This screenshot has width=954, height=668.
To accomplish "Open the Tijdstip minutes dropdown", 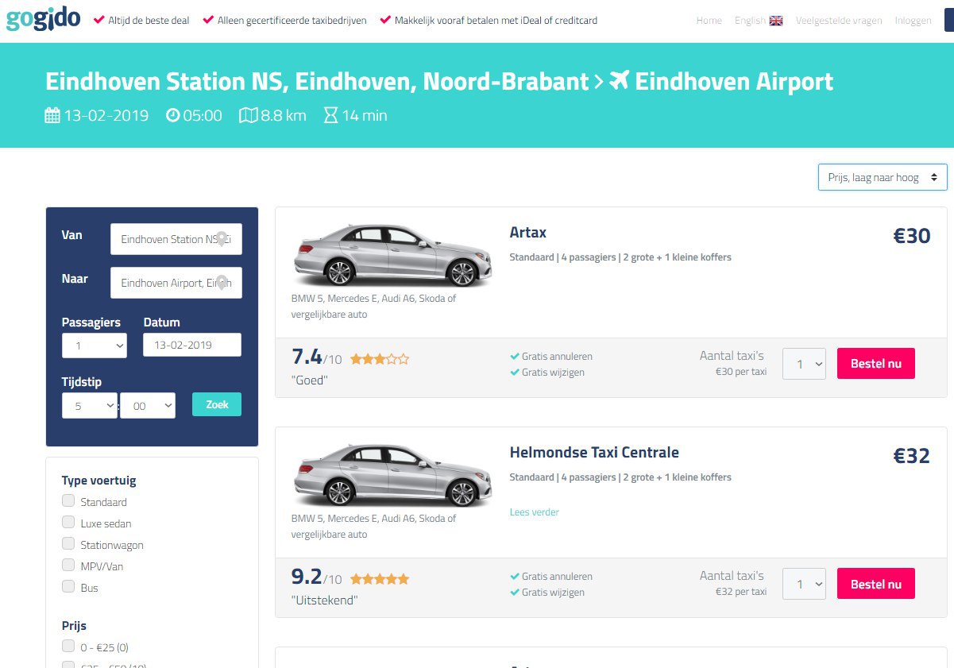I will click(x=148, y=406).
